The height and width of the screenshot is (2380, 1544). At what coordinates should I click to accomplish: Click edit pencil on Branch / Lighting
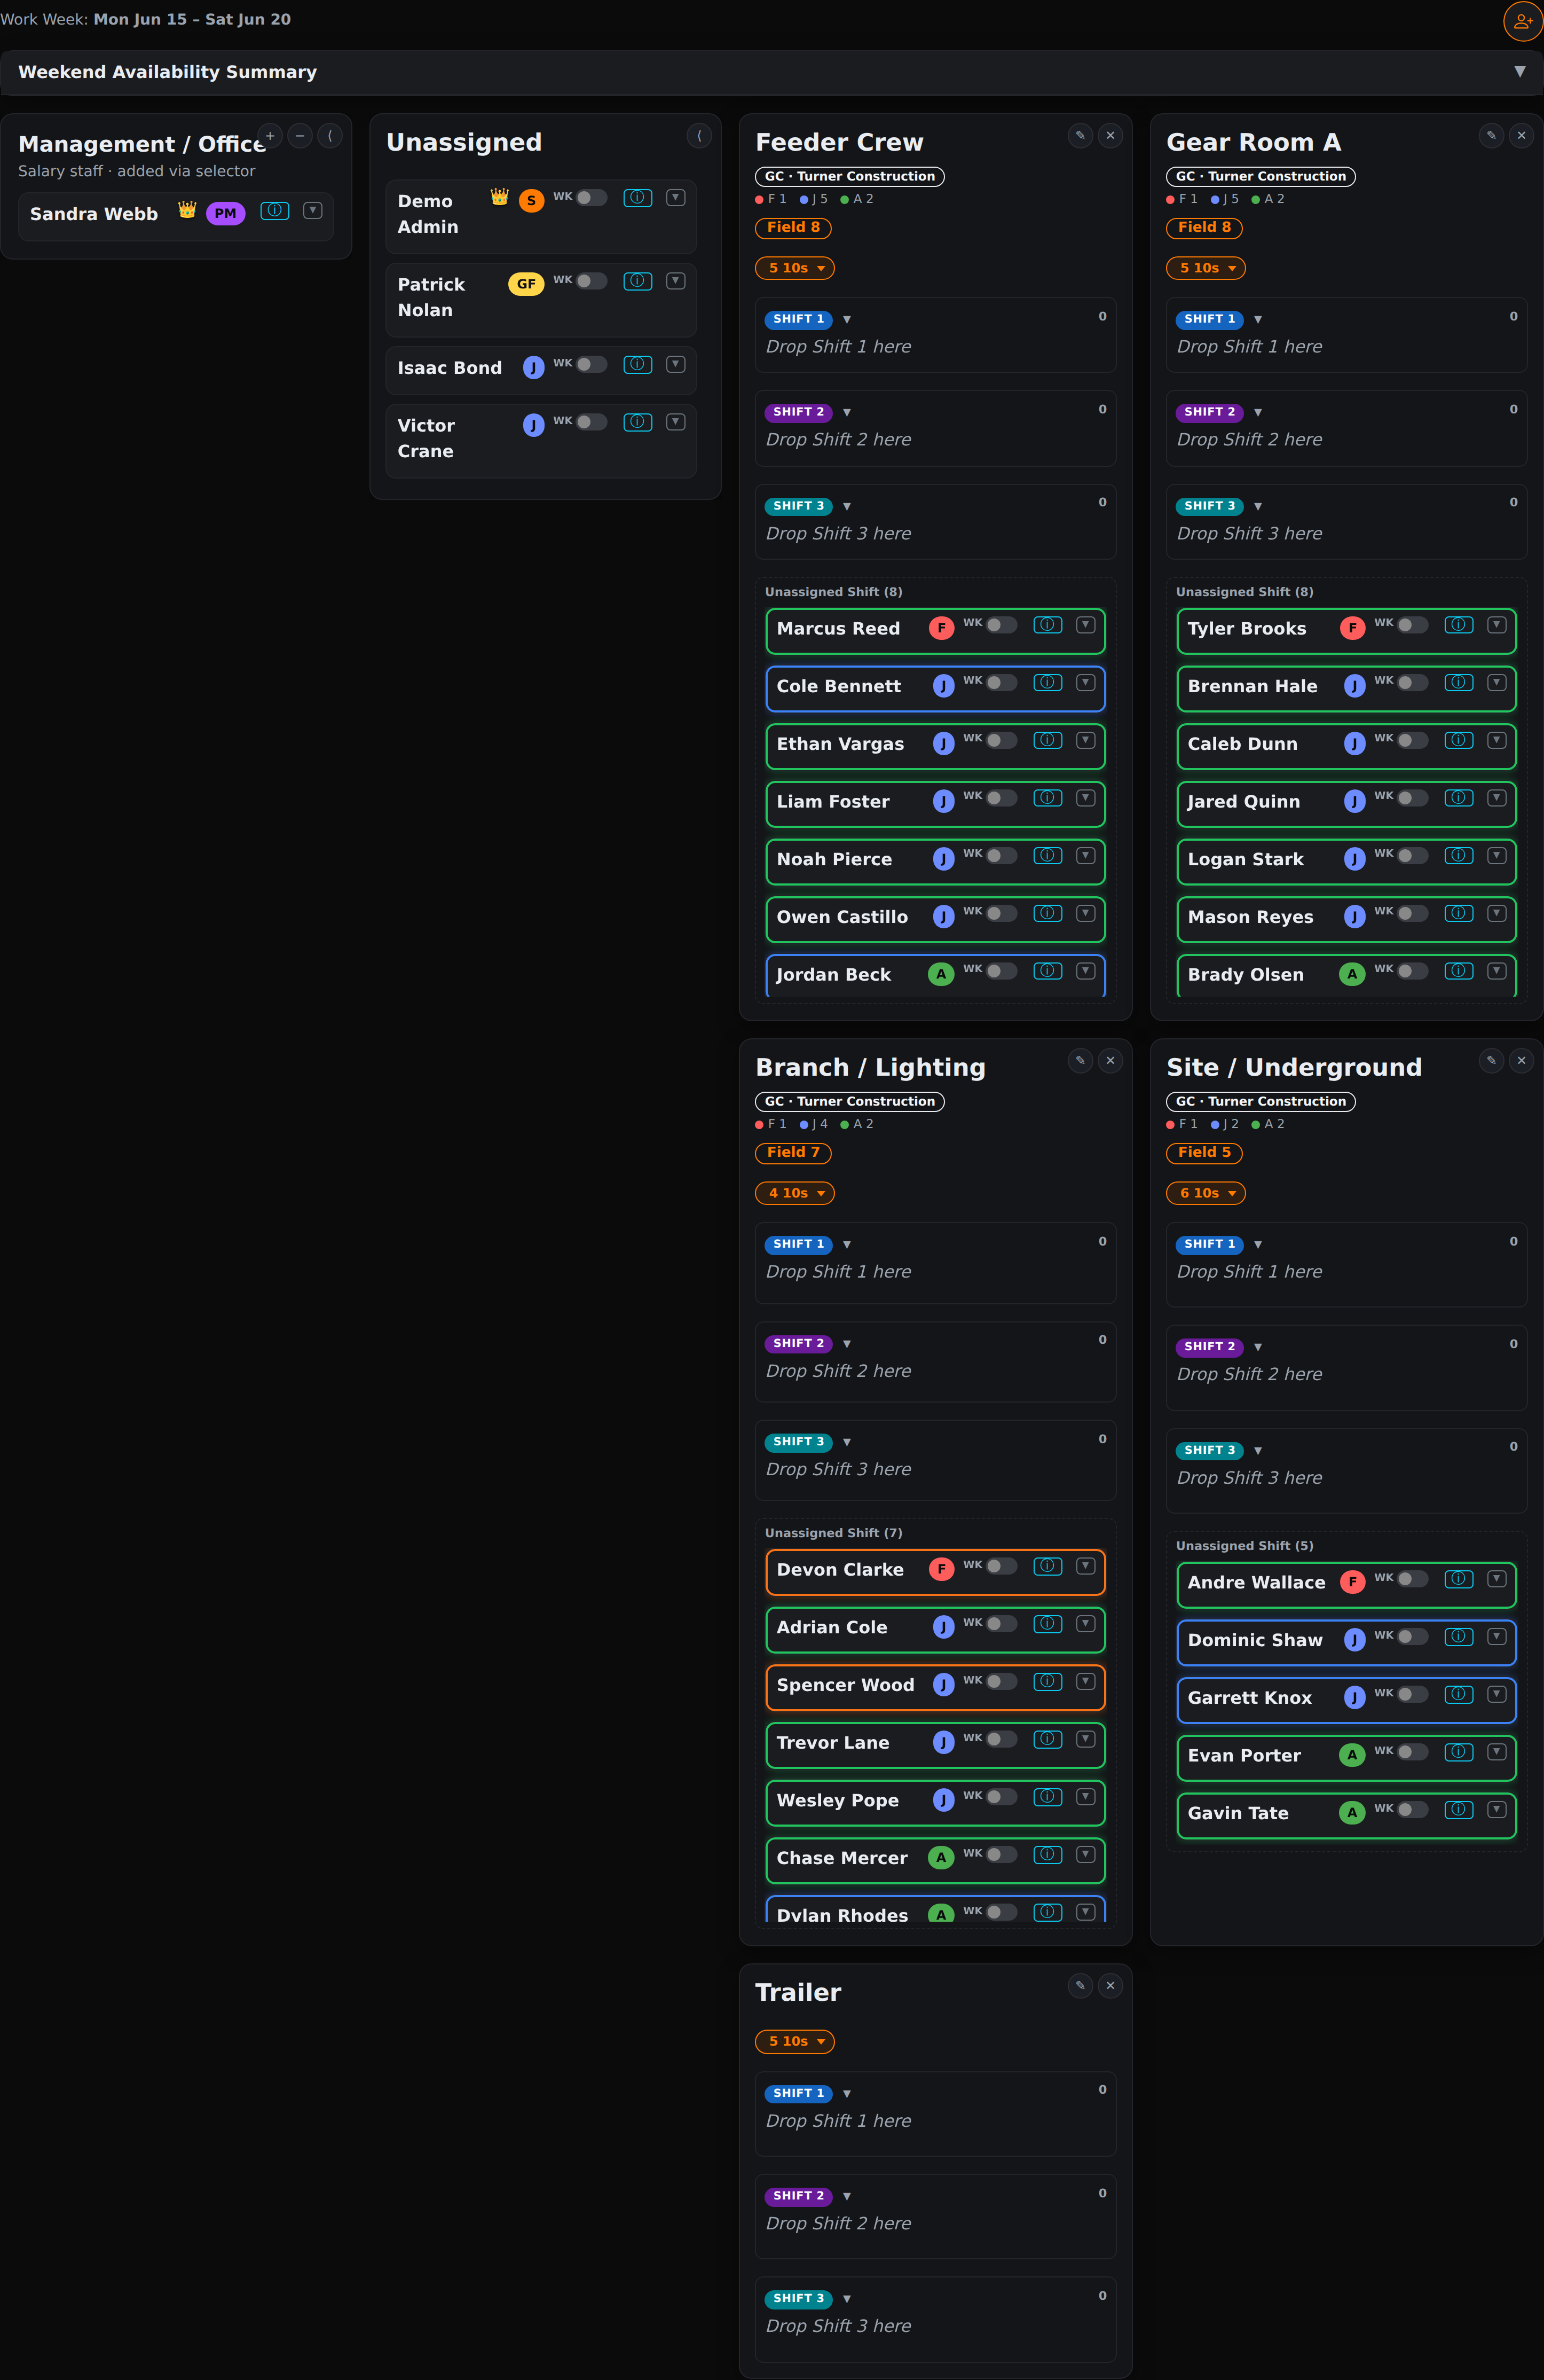[1080, 1061]
